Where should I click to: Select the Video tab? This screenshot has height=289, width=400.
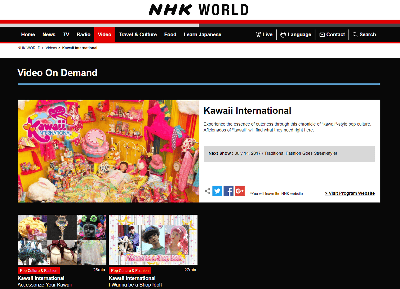pos(105,35)
